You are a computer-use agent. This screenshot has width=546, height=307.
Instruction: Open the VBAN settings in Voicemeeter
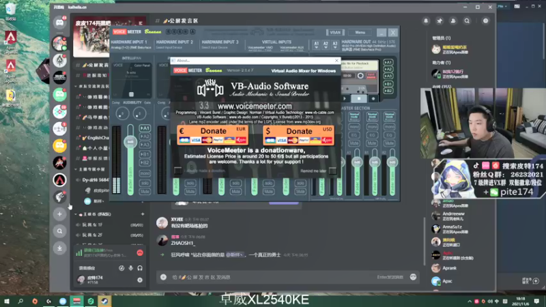335,32
